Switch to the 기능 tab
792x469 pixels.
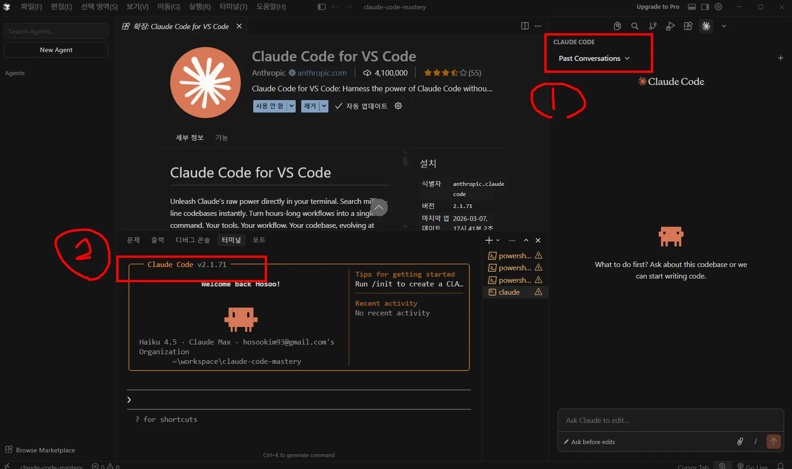point(221,137)
